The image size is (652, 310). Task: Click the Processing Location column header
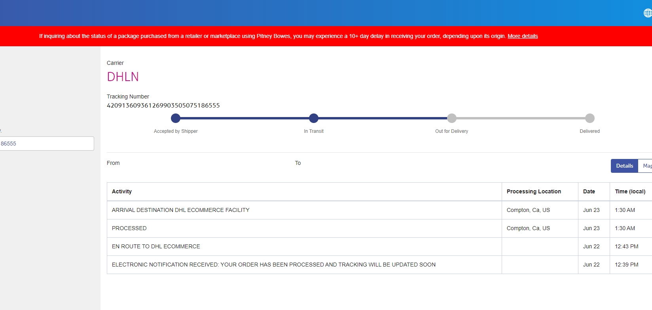point(534,191)
